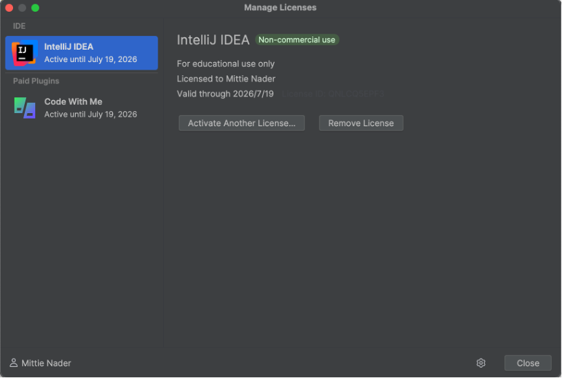Viewport: 562px width, 378px height.
Task: Click the Code With Me plugin icon
Action: coord(24,108)
